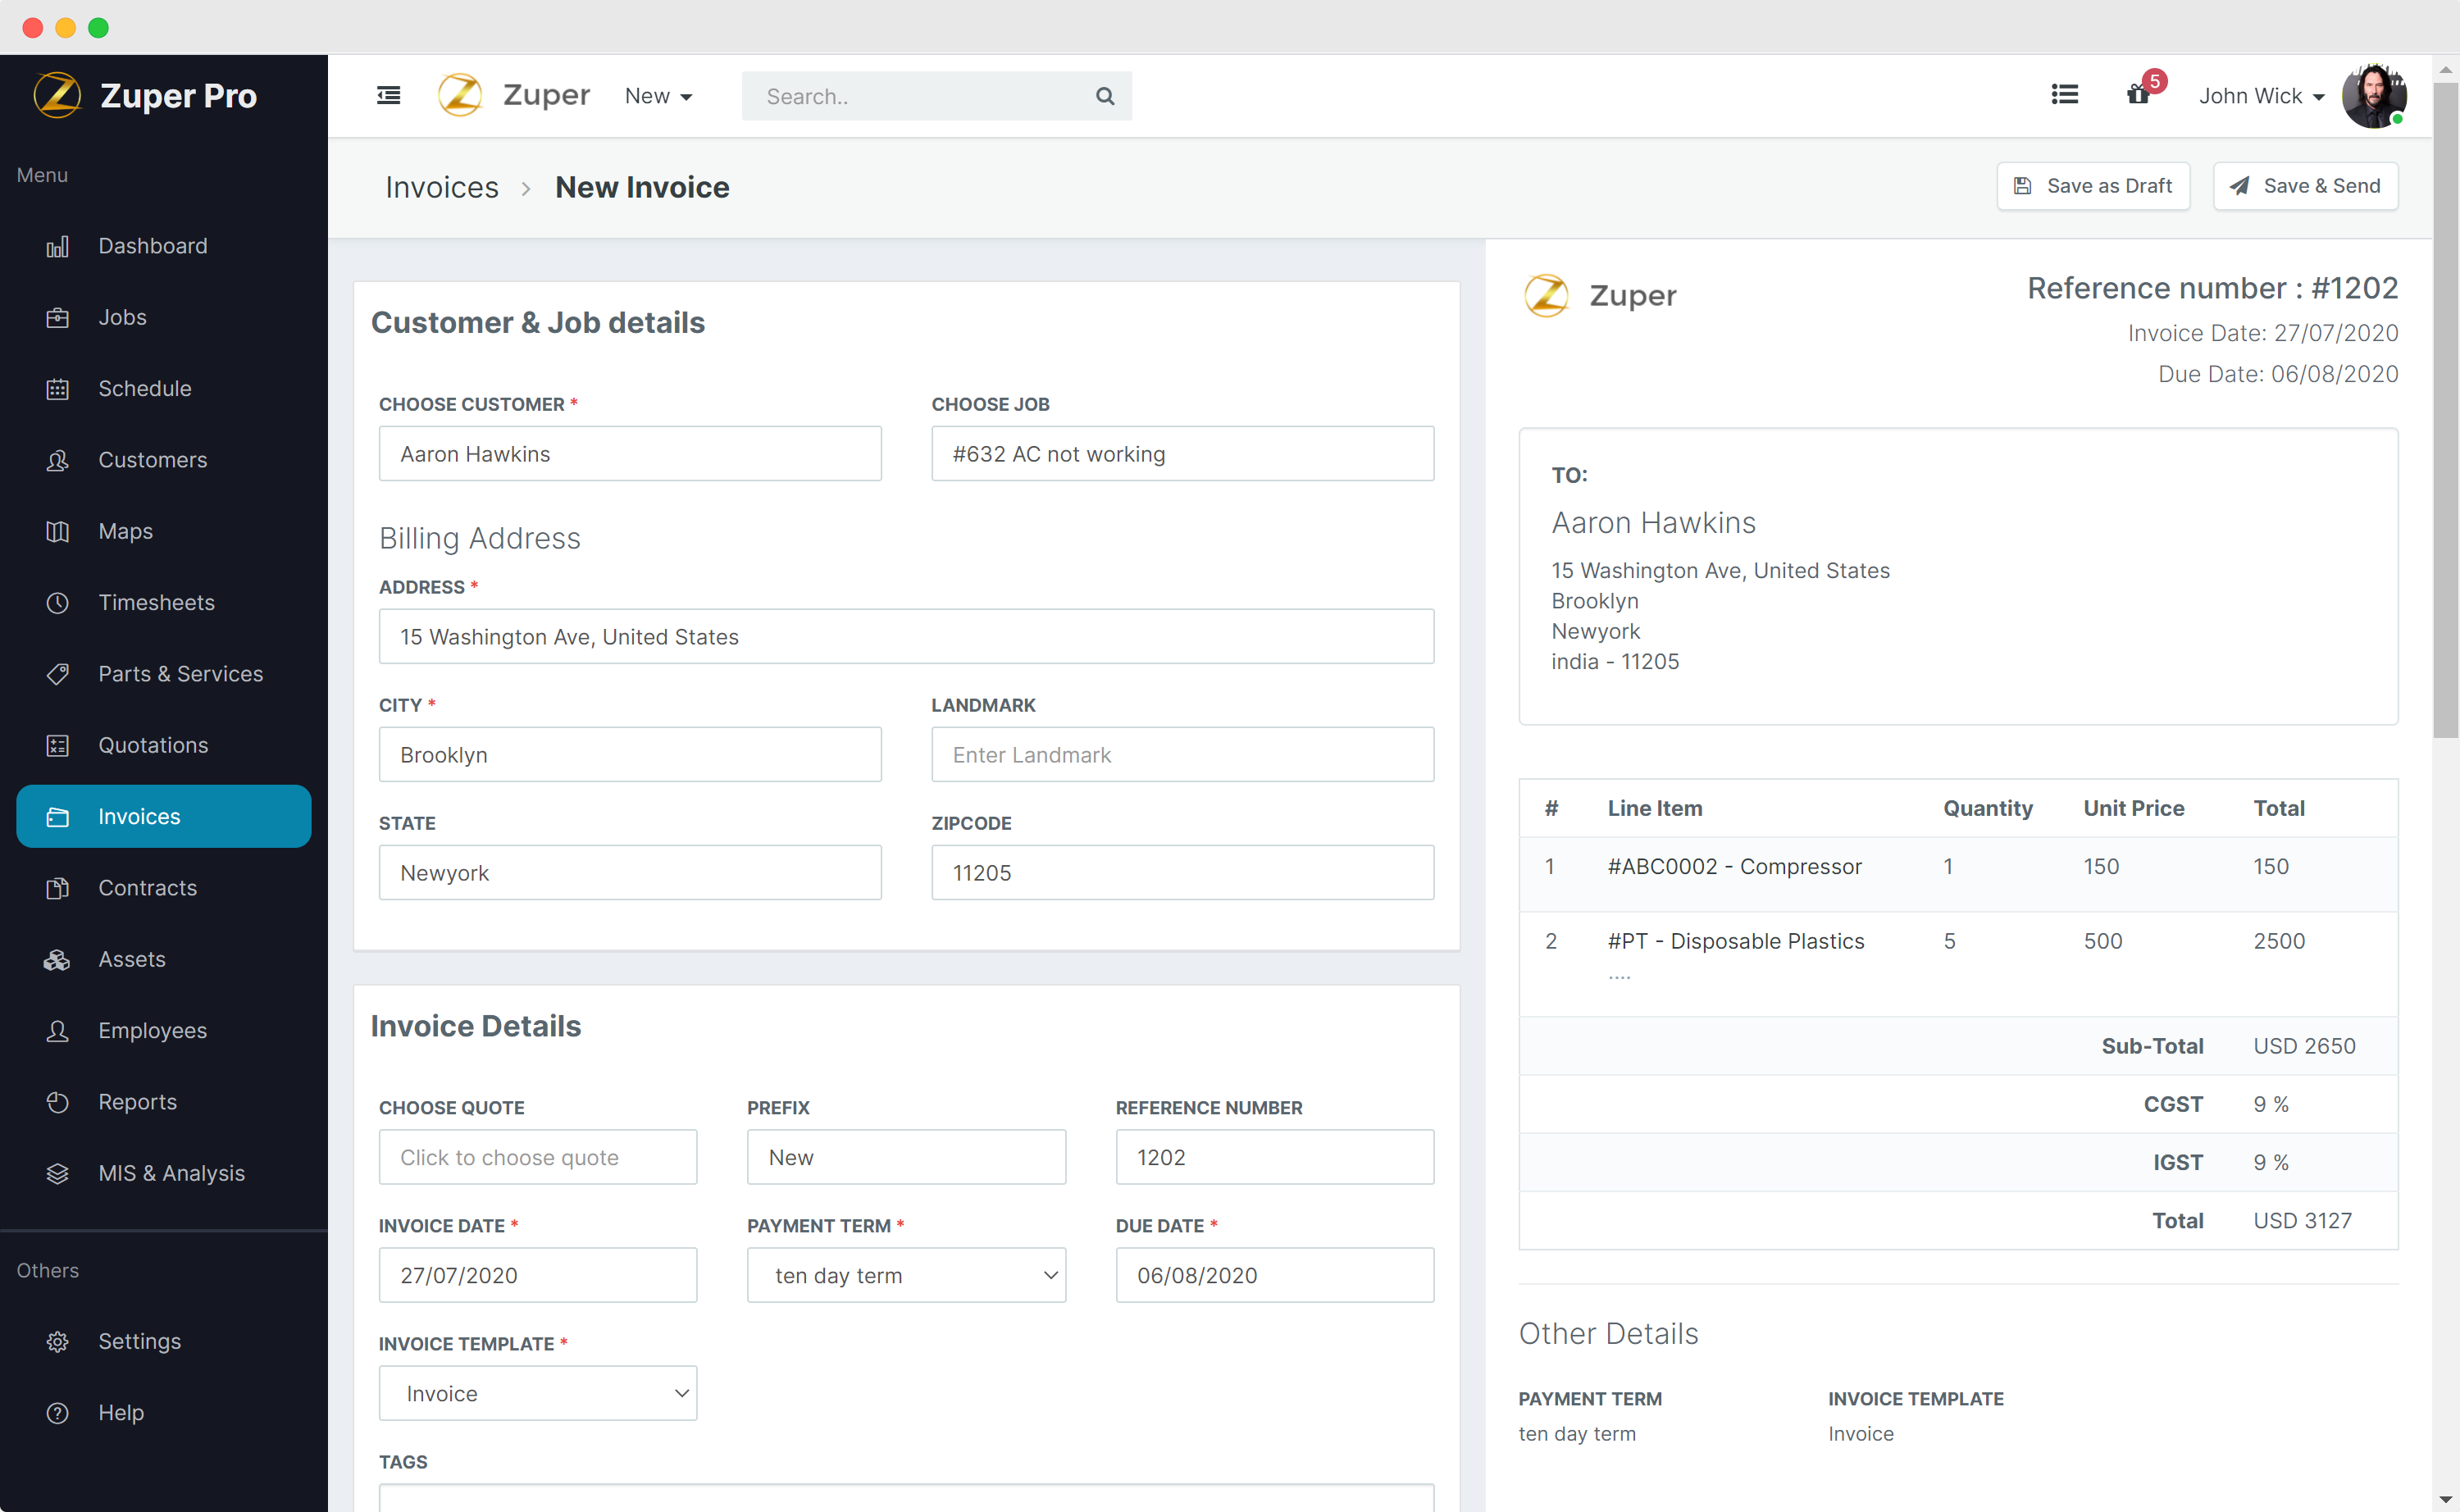This screenshot has width=2460, height=1512.
Task: Expand the New dropdown in header
Action: pyautogui.click(x=658, y=96)
